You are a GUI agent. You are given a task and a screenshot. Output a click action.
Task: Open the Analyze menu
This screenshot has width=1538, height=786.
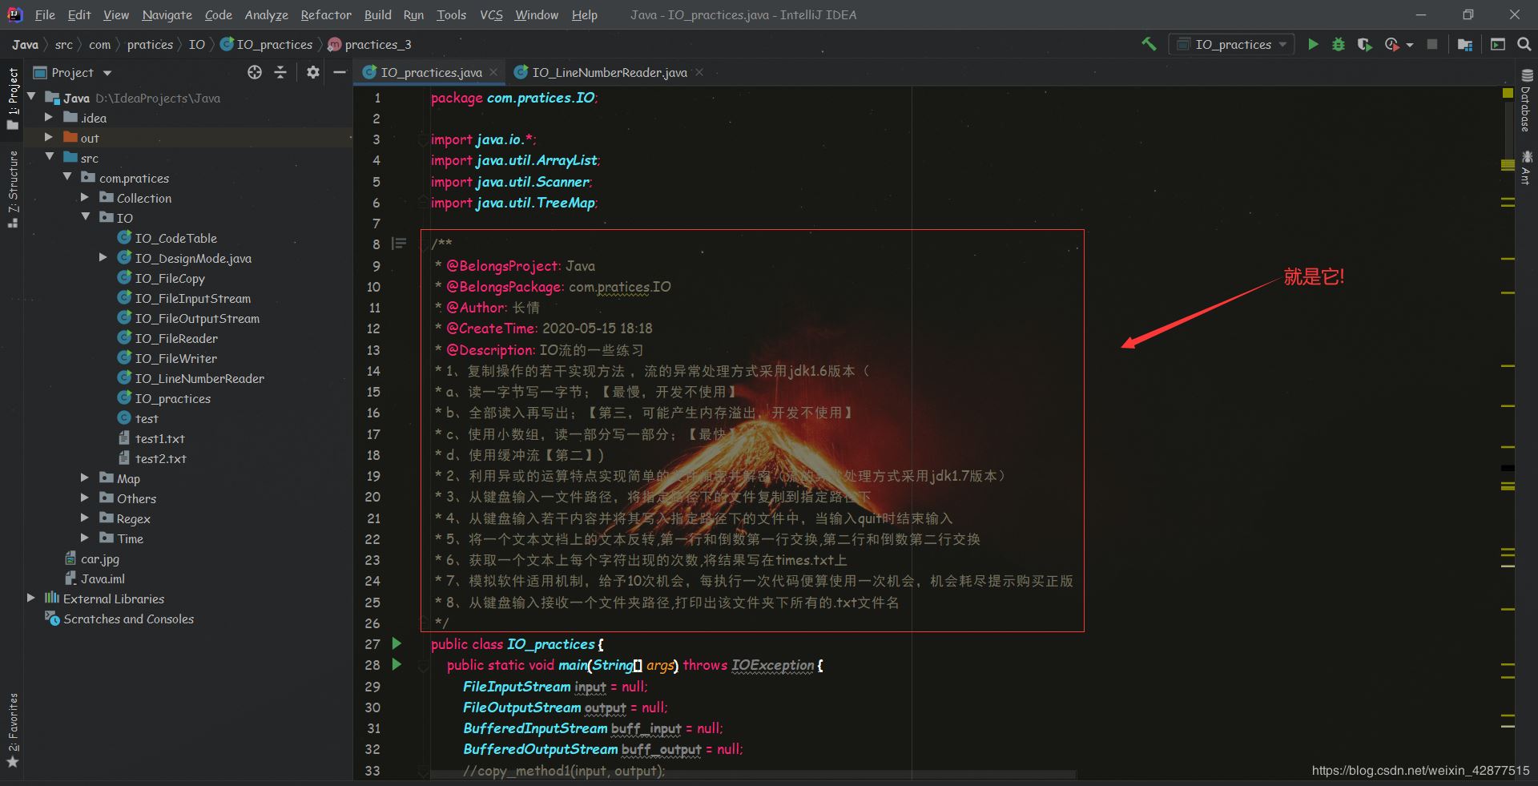[266, 14]
